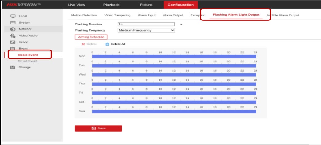The width and height of the screenshot is (321, 145).
Task: Click the System icon in sidebar
Action: click(x=13, y=23)
